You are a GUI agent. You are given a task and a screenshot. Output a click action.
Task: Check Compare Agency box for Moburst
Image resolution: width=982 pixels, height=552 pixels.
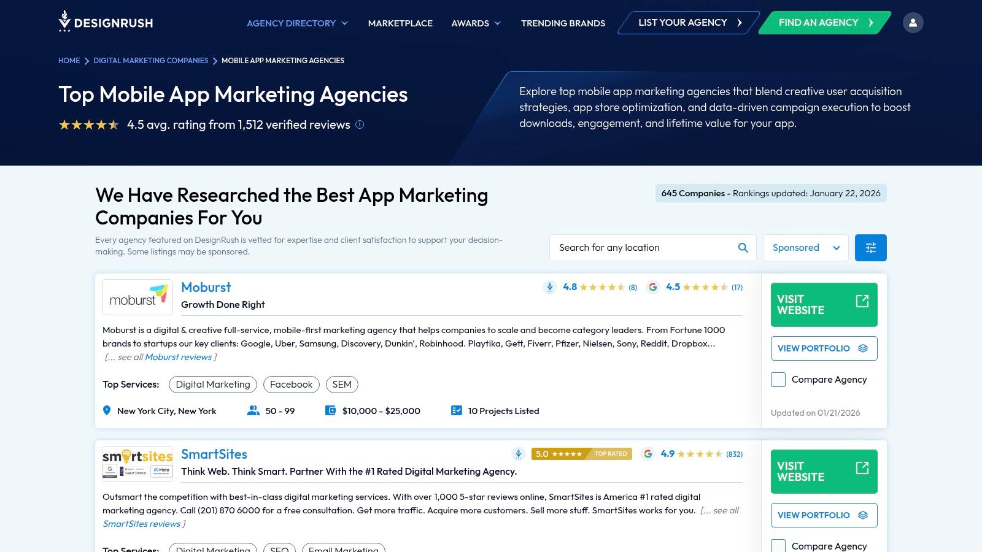pyautogui.click(x=778, y=380)
